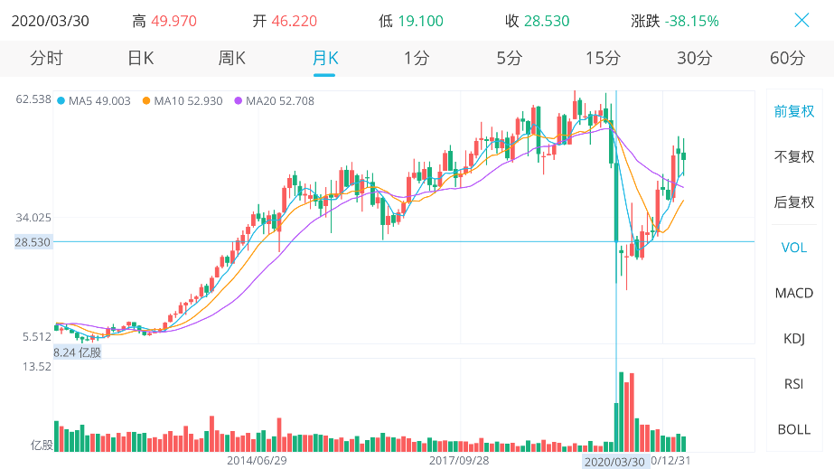Switch to the 1分 interval tab
The image size is (834, 469).
pos(417,59)
